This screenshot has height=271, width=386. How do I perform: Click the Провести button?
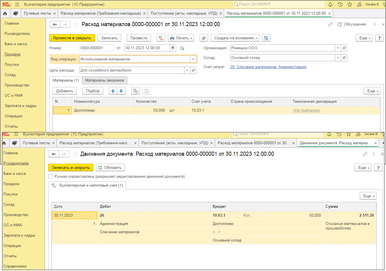139,38
